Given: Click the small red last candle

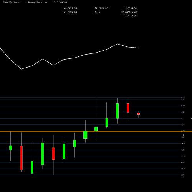Looking at the screenshot, I should 139,114.
